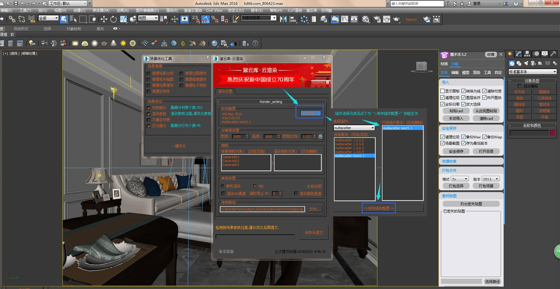The height and width of the screenshot is (289, 560).
Task: Open the 7z pack format dropdown
Action: 460,179
